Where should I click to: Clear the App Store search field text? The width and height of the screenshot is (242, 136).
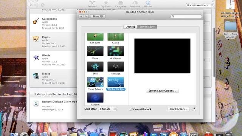[x=212, y=5]
